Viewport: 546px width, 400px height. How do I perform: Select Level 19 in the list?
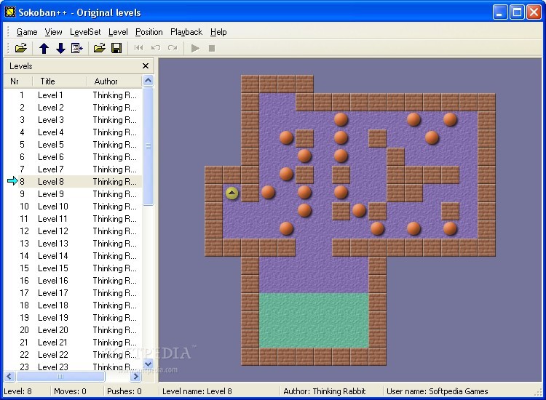tap(73, 317)
